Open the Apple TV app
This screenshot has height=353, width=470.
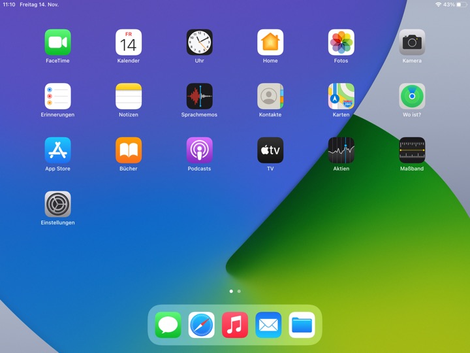[270, 150]
